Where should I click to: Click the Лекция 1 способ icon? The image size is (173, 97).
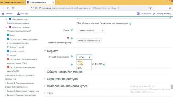pyautogui.click(x=8, y=47)
